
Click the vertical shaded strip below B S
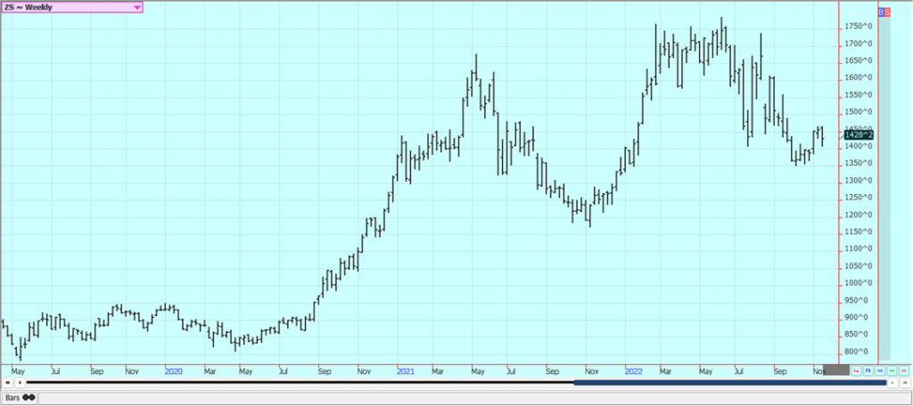tap(884, 189)
